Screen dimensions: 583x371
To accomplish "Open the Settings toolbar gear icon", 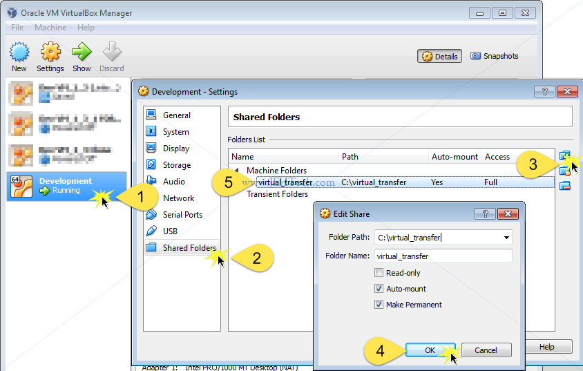I will tap(50, 52).
